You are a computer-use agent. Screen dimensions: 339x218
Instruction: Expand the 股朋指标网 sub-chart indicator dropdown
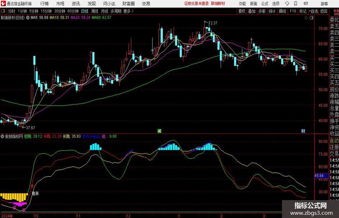point(2,136)
